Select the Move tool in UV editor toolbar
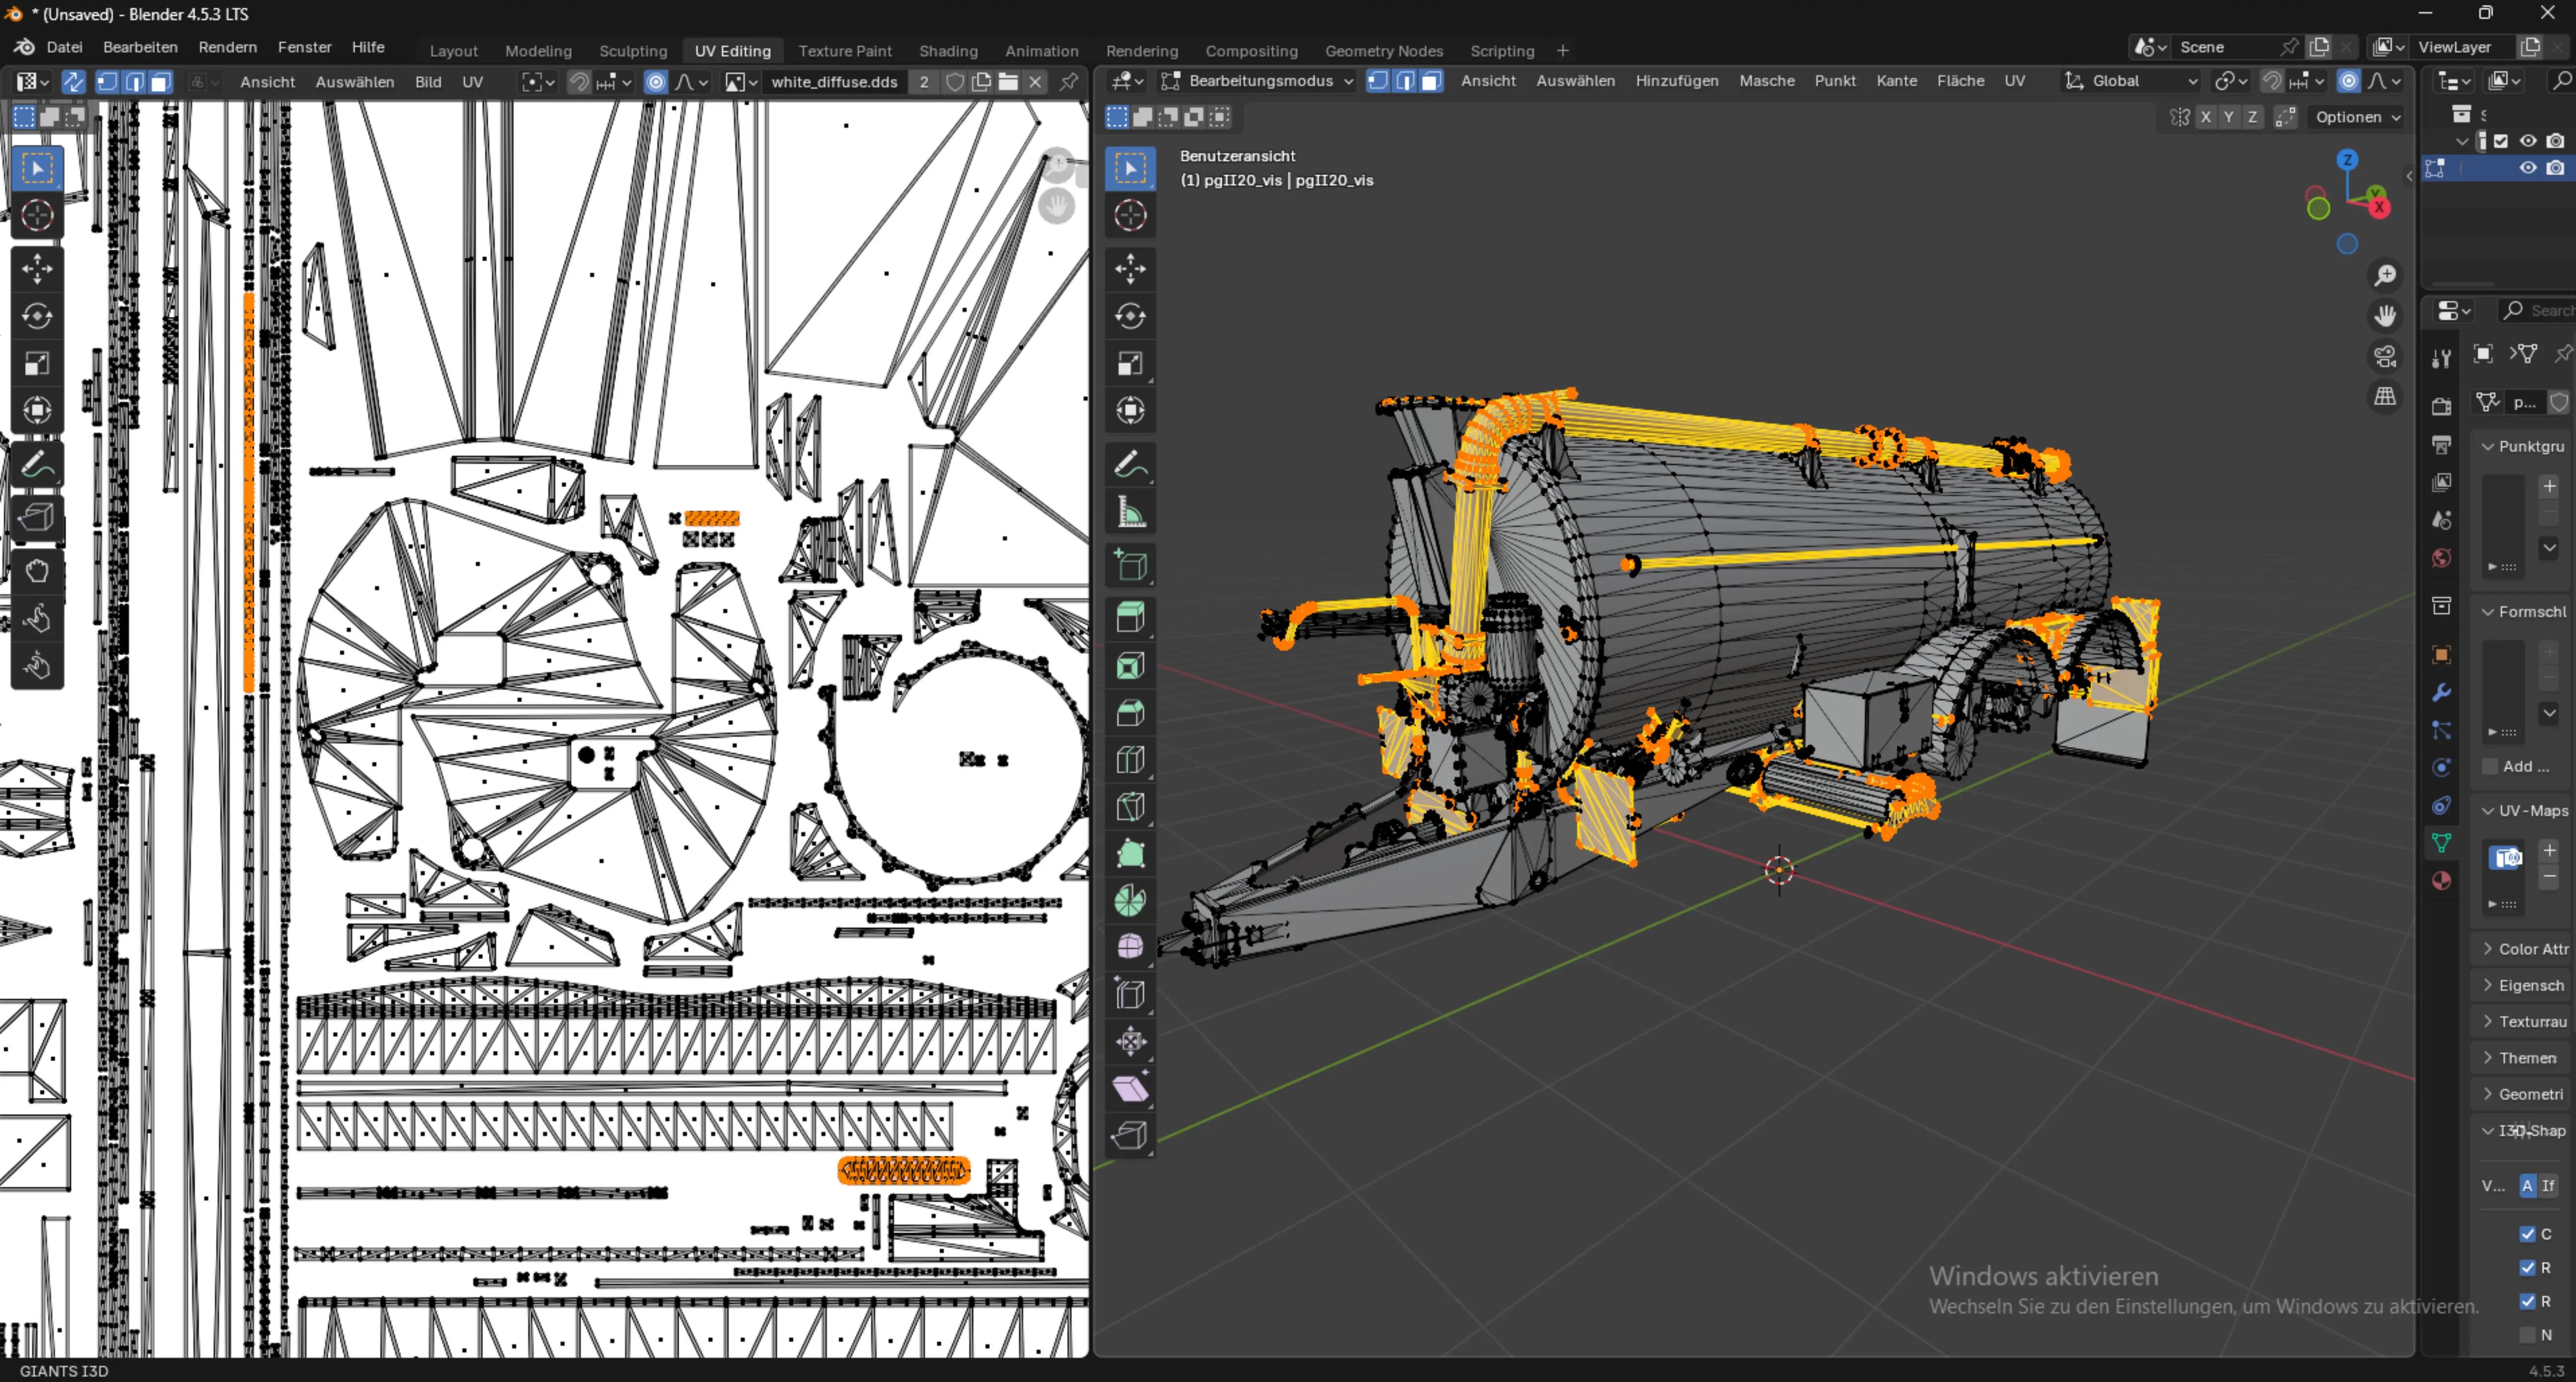2576x1382 pixels. 37,268
